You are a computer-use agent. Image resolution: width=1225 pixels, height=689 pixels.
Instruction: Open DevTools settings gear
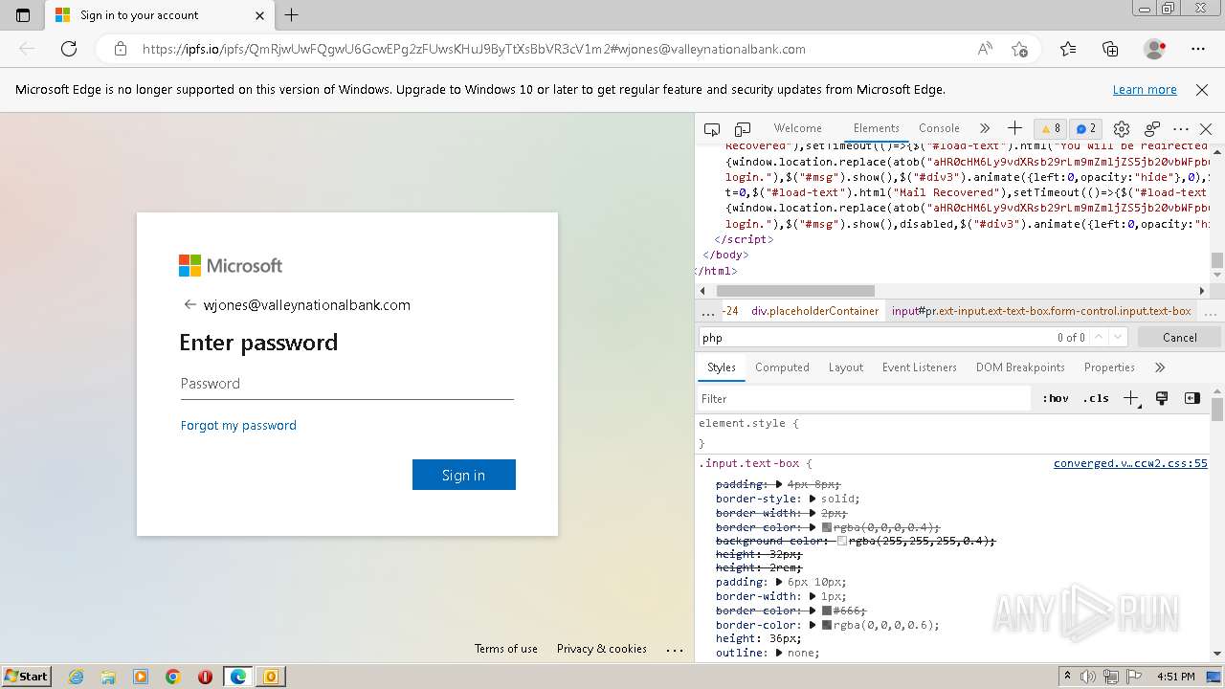[1122, 128]
